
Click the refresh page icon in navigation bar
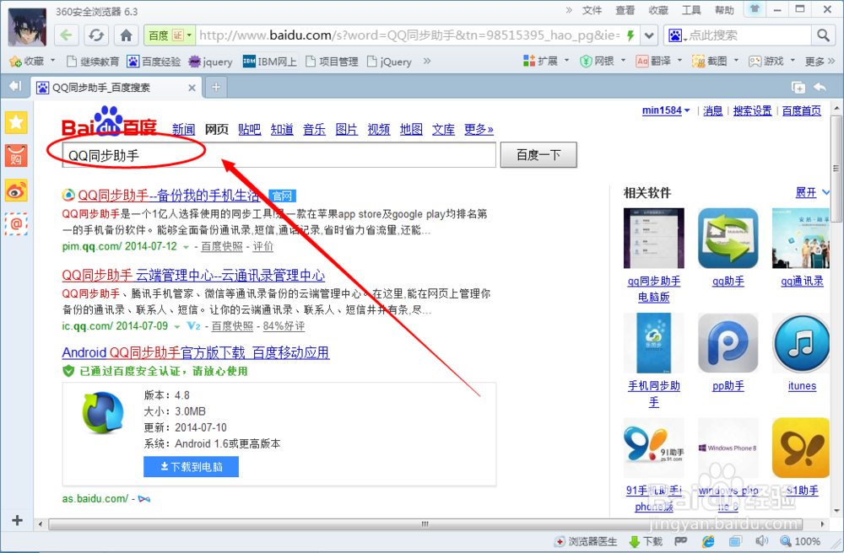tap(95, 35)
